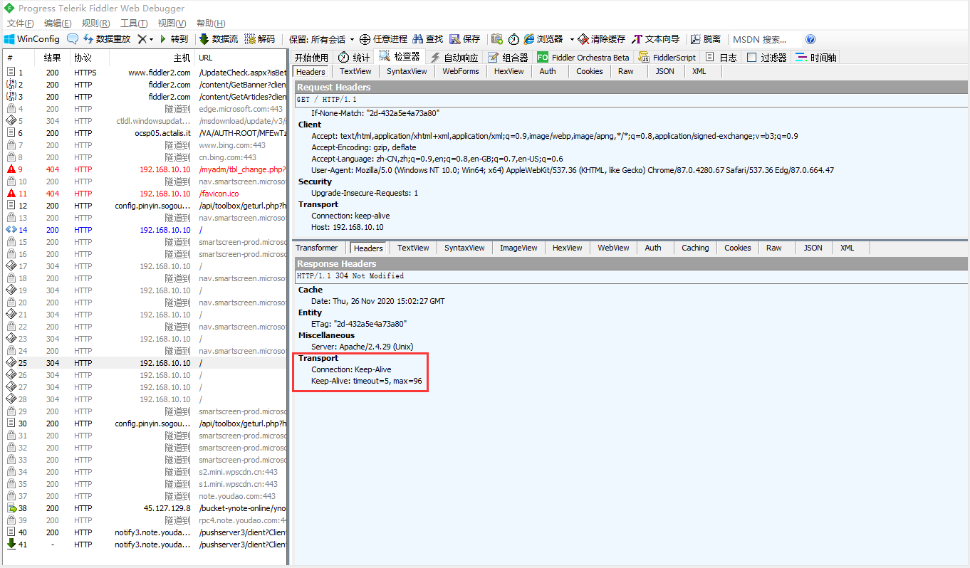The image size is (970, 568).
Task: Sort sessions by URL column header
Action: [x=241, y=58]
